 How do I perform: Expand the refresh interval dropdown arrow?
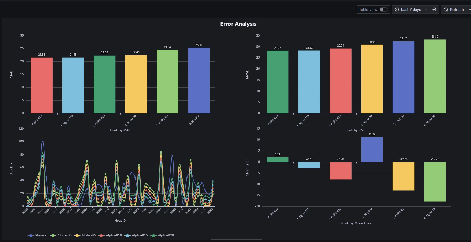pos(469,10)
